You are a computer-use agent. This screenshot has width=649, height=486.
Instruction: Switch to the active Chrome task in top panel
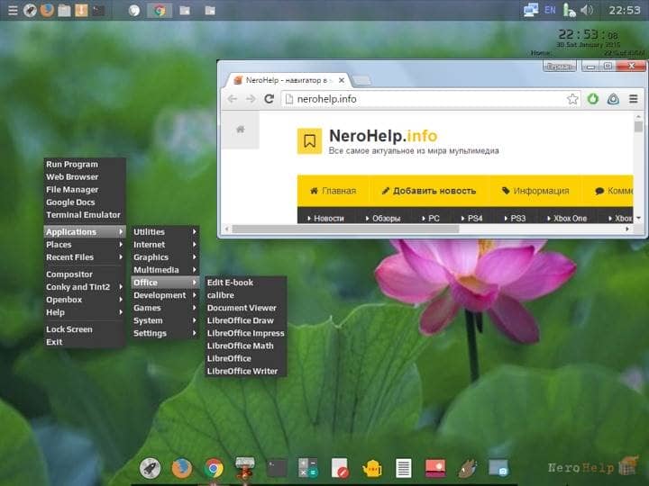point(160,10)
